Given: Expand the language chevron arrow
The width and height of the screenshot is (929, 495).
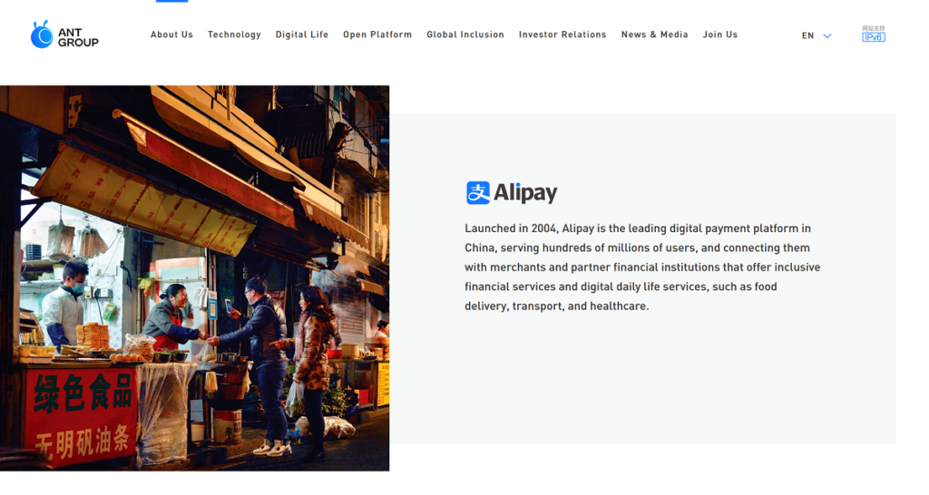Looking at the screenshot, I should [x=826, y=36].
